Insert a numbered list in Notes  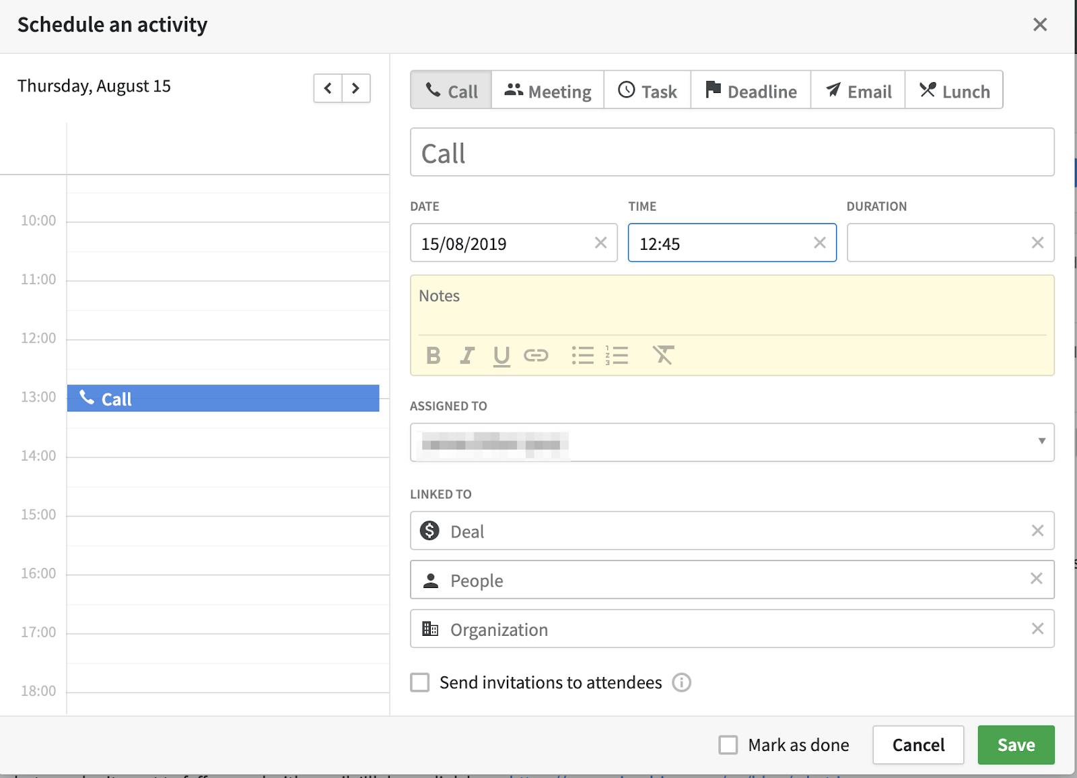pyautogui.click(x=617, y=355)
